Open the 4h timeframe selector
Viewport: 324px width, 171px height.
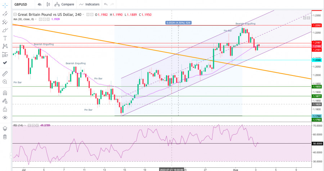[x=40, y=4]
